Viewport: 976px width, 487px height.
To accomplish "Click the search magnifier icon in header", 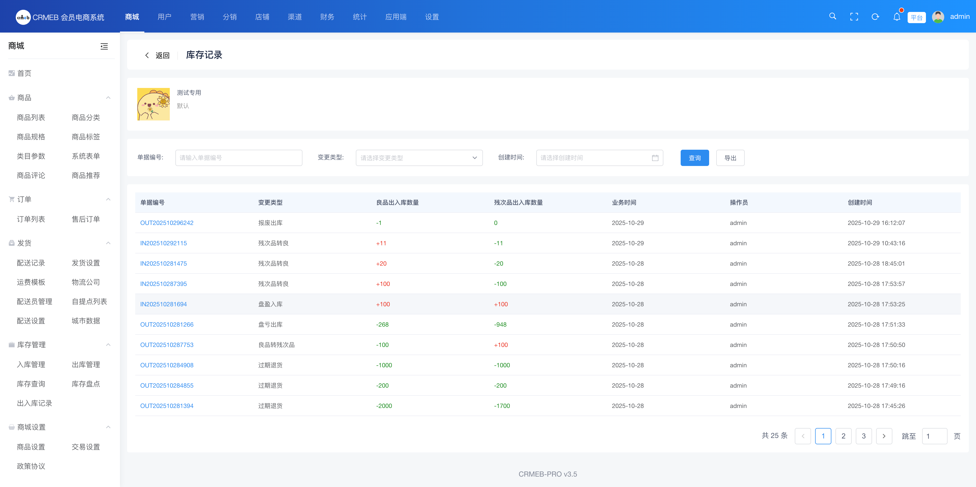I will pyautogui.click(x=832, y=16).
